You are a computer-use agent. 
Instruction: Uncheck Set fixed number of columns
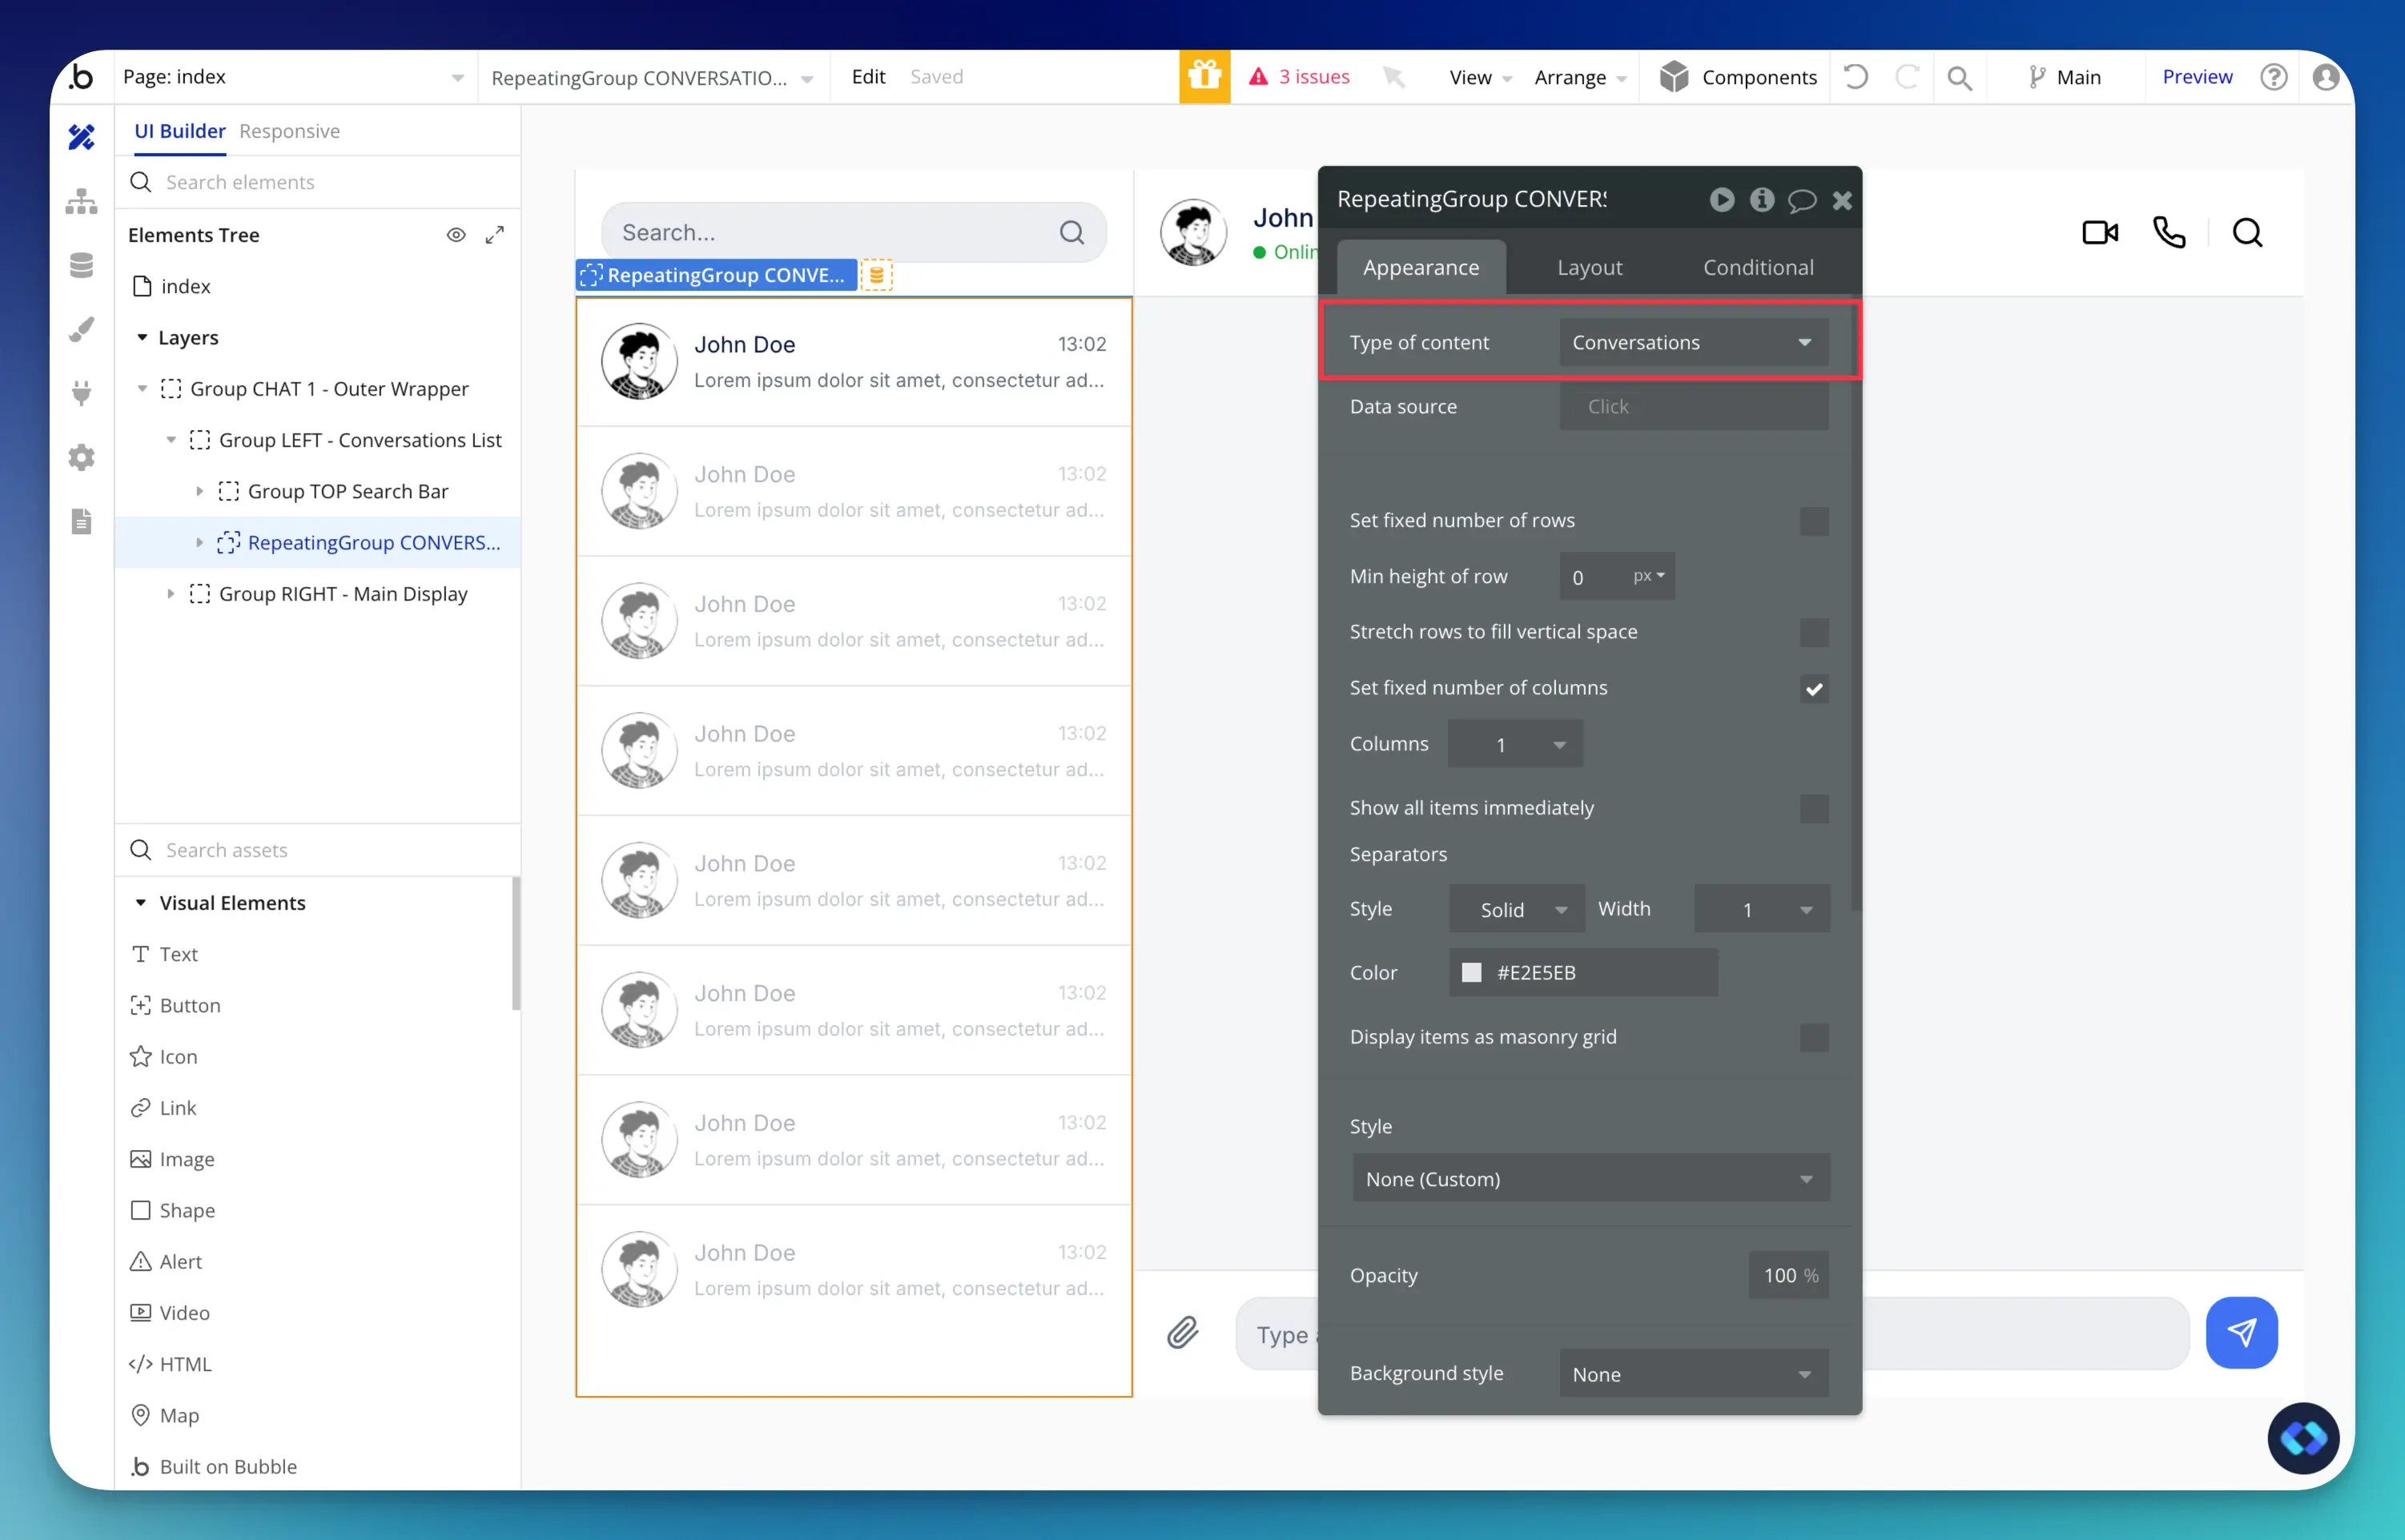(x=1813, y=688)
